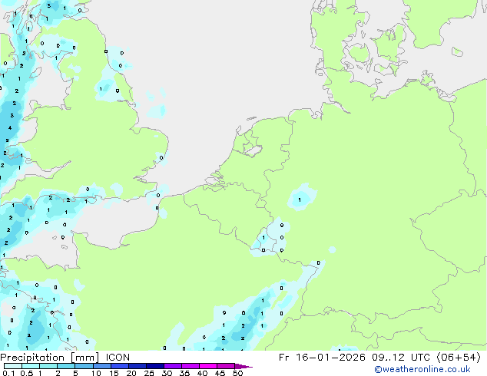Click the '0.5' legend value
The width and height of the screenshot is (487, 376).
[26, 373]
